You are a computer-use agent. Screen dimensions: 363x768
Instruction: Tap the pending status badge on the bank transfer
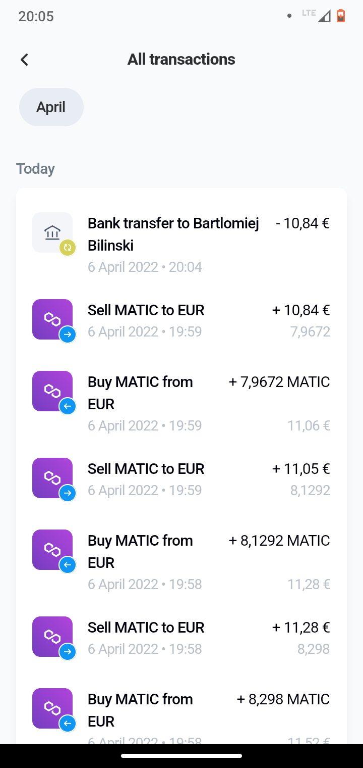click(x=68, y=248)
